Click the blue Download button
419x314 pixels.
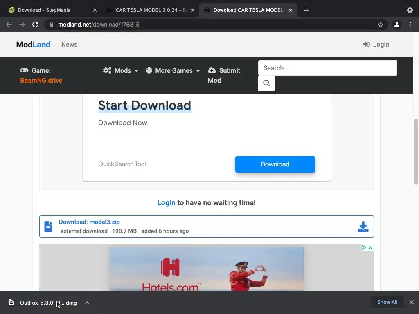click(x=275, y=164)
